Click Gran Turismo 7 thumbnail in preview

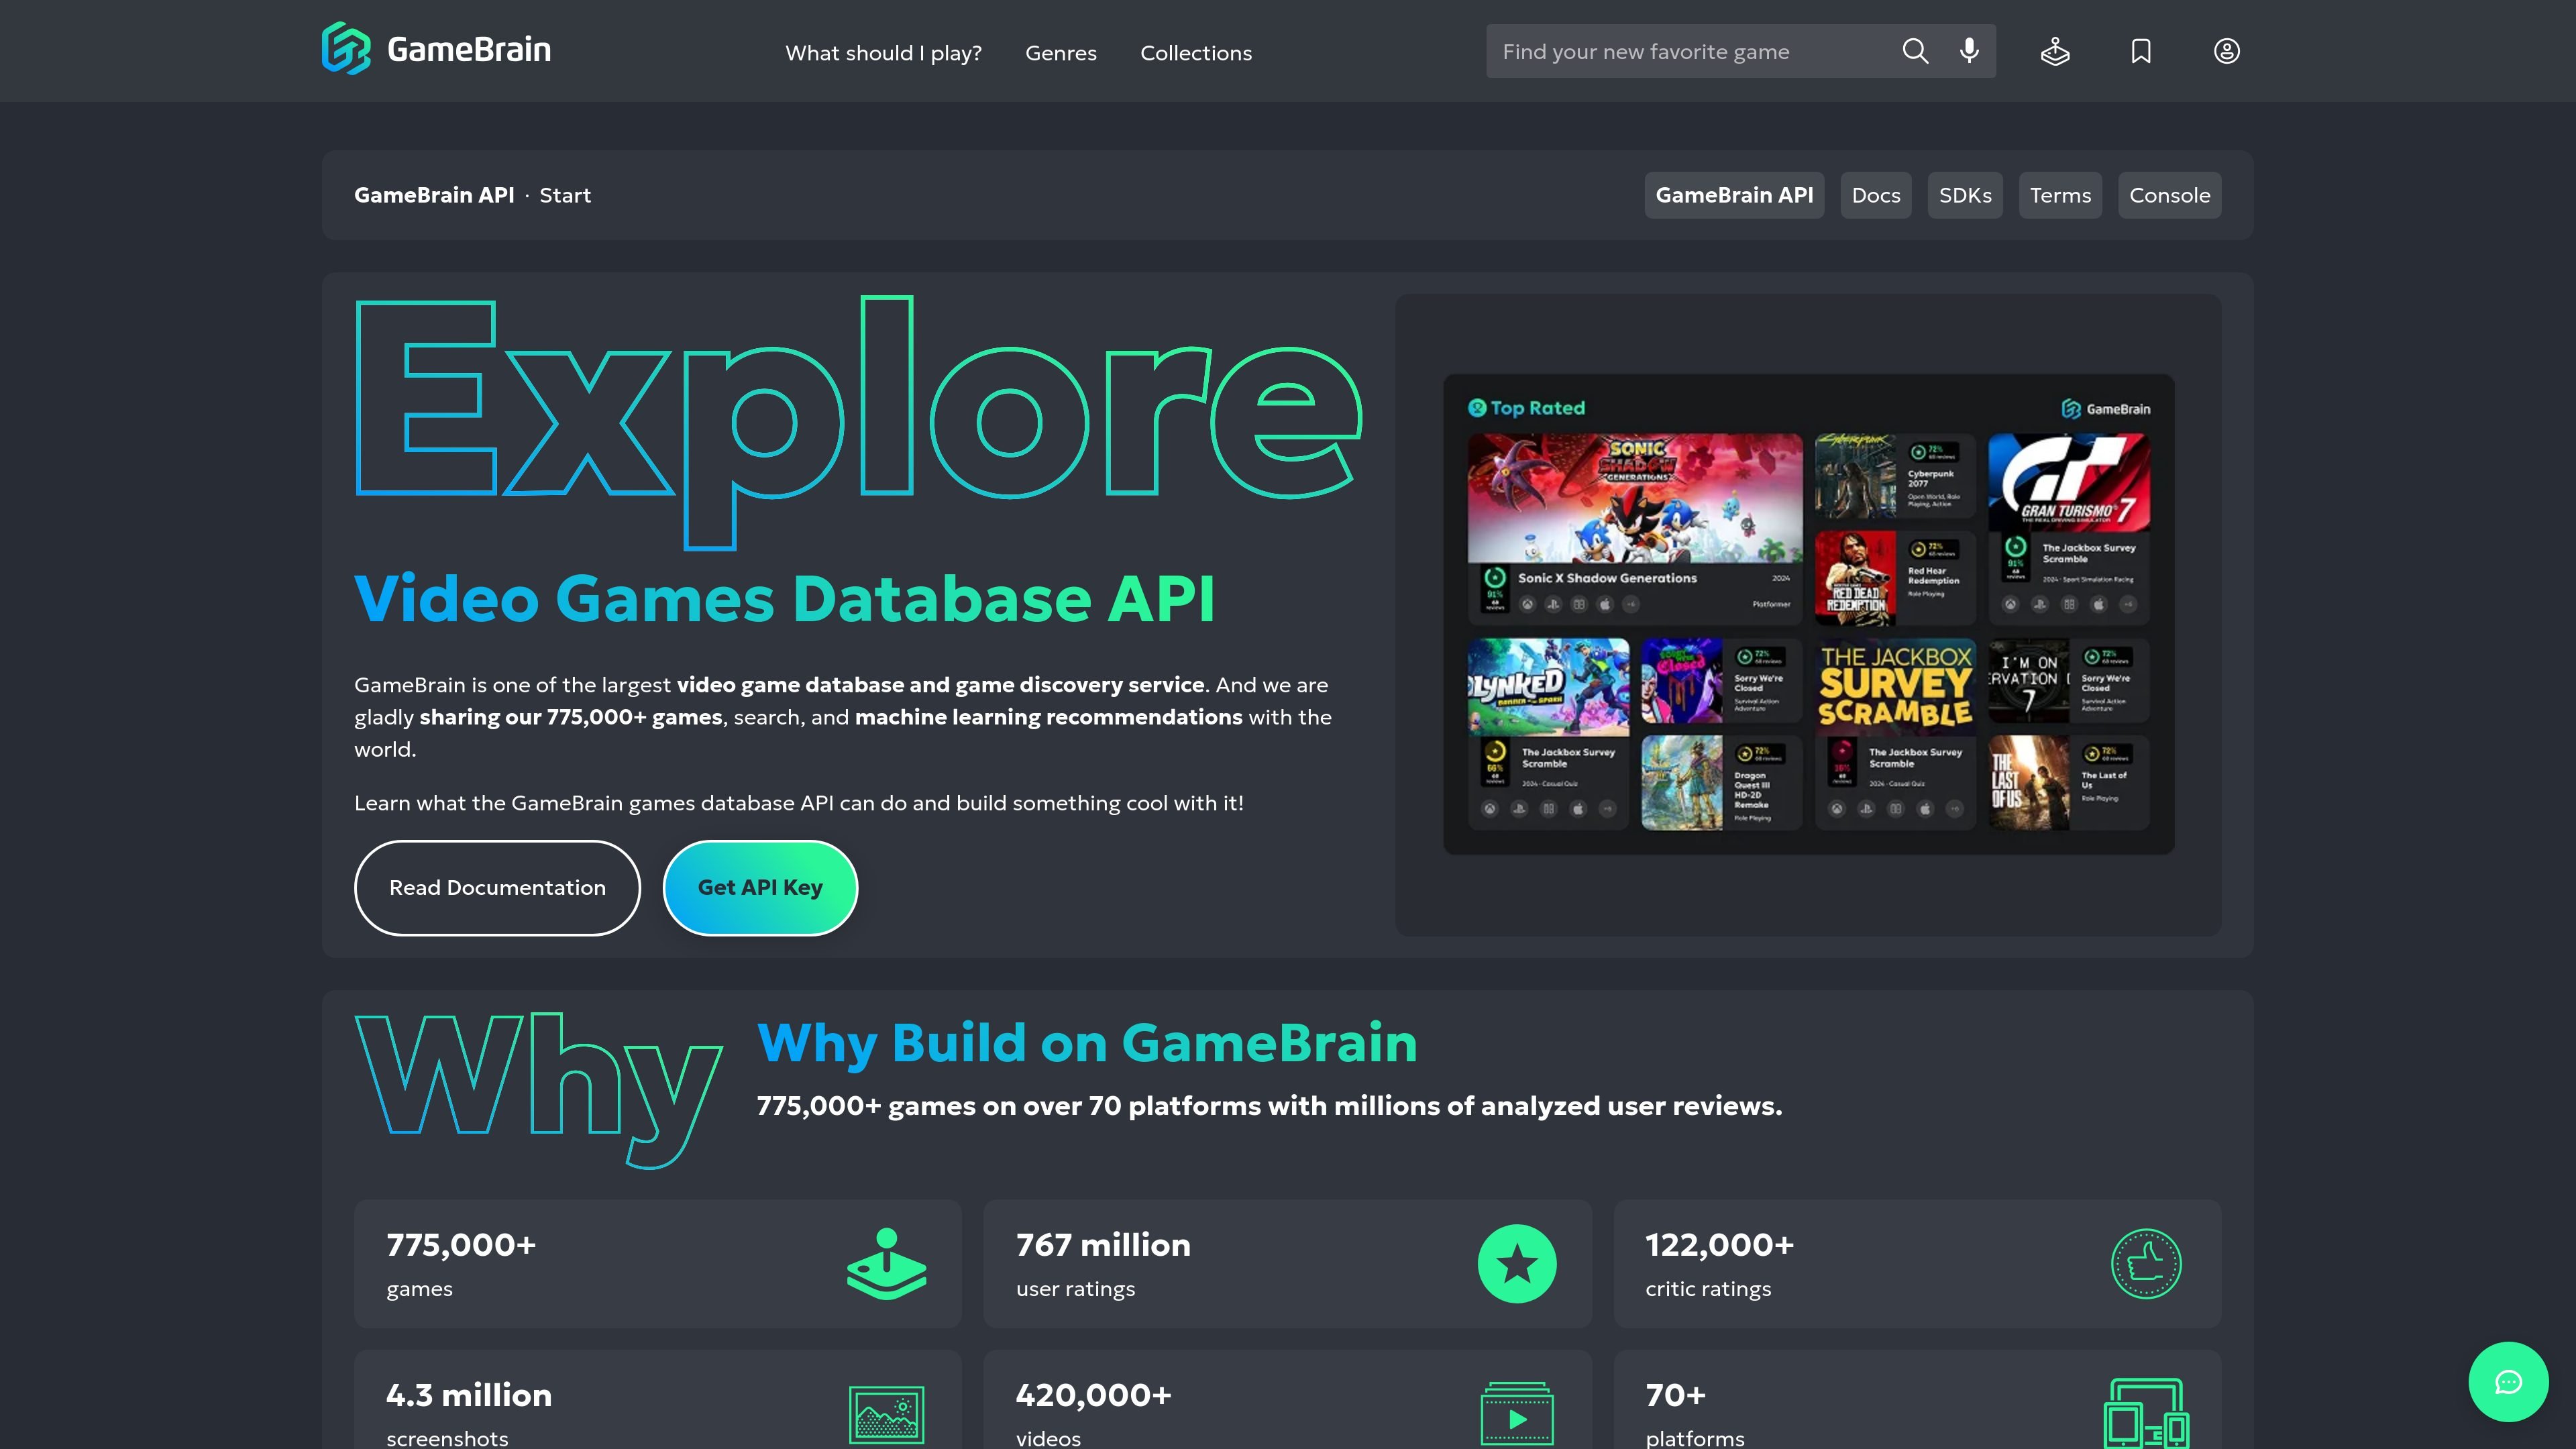pyautogui.click(x=2068, y=482)
